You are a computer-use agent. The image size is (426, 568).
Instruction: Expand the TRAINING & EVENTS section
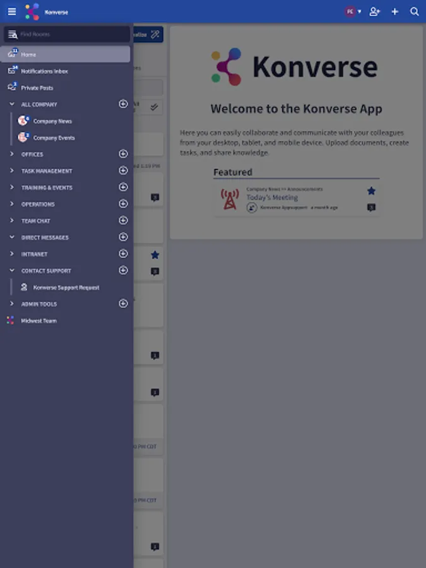tap(12, 187)
